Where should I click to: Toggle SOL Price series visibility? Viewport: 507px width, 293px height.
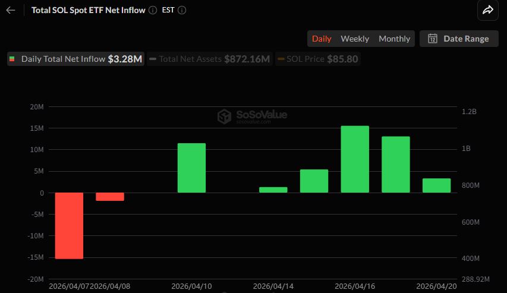(319, 59)
